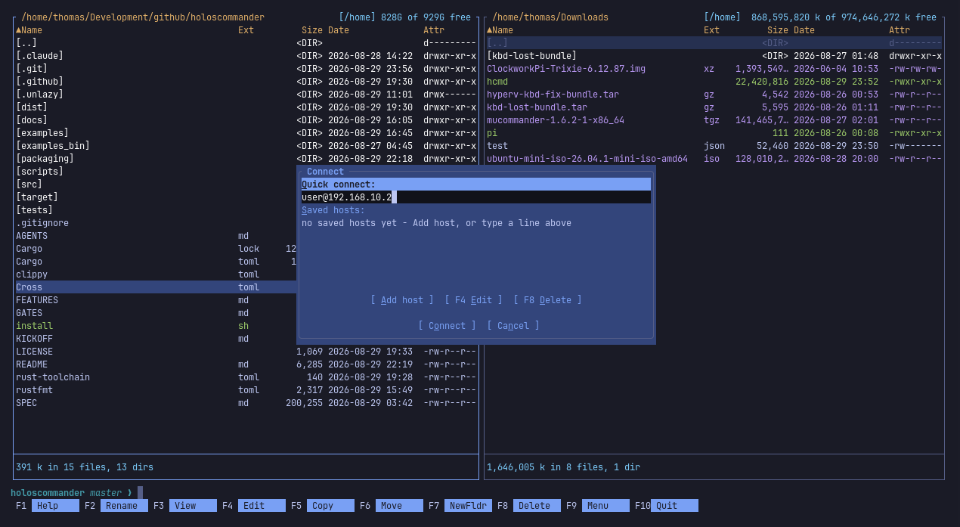Select ClockworkPi-Trixie-6.12.87.img file

coord(714,69)
